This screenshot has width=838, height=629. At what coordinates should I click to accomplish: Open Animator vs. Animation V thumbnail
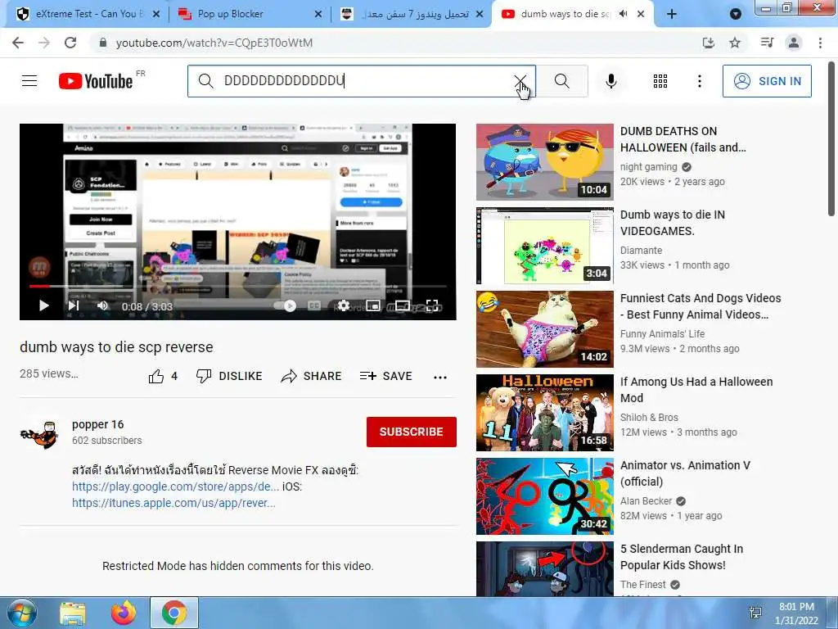544,496
